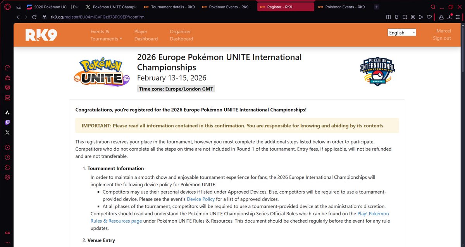This screenshot has height=247, width=465.
Task: Click the site security lock icon
Action: (45, 17)
